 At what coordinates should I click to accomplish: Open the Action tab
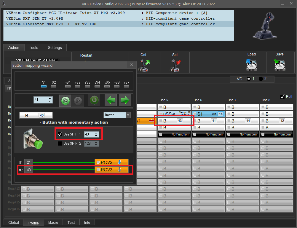pos(14,47)
